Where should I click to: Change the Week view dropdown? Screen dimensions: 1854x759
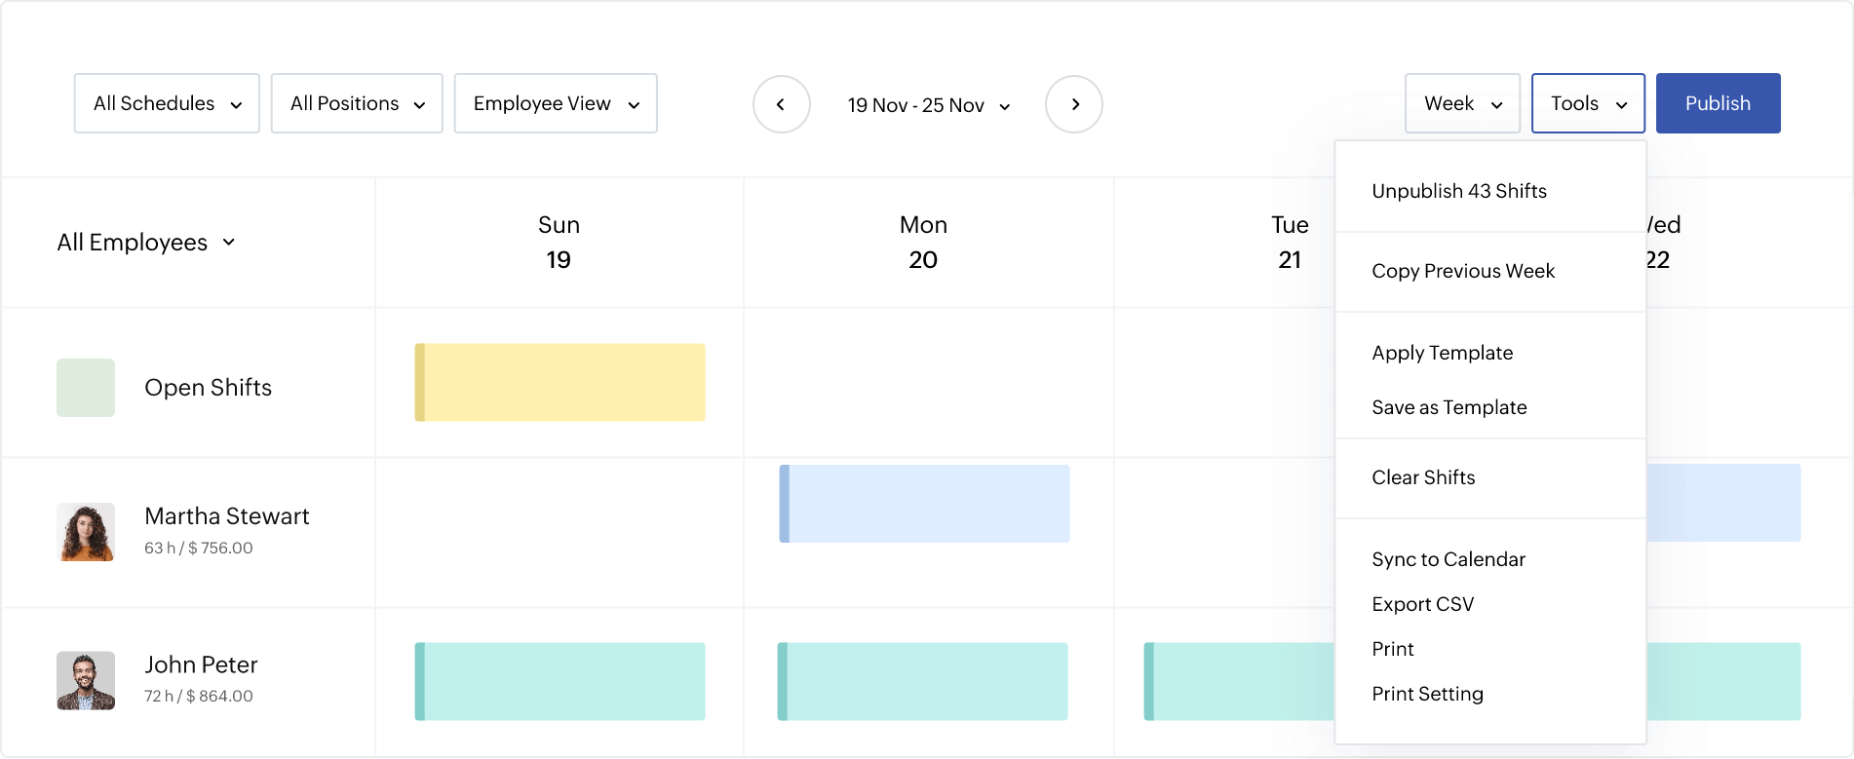coord(1462,103)
